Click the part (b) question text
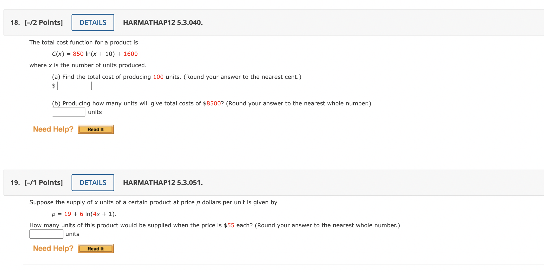The image size is (544, 272). (x=211, y=103)
